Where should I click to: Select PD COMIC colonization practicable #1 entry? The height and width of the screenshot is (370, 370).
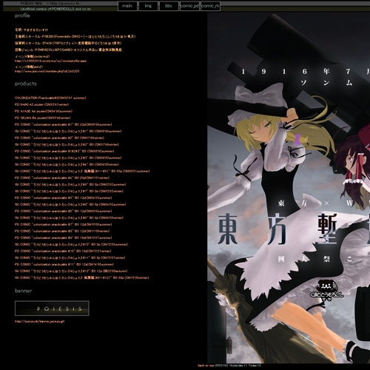point(64,124)
